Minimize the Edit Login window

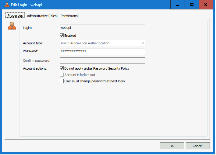[x=178, y=5]
